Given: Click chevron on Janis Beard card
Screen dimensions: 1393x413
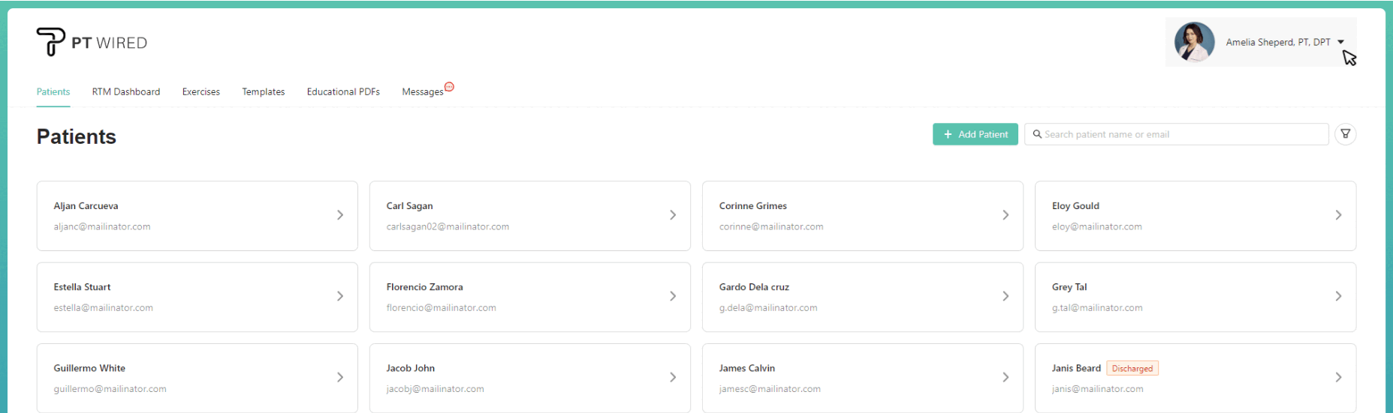Looking at the screenshot, I should (x=1338, y=377).
